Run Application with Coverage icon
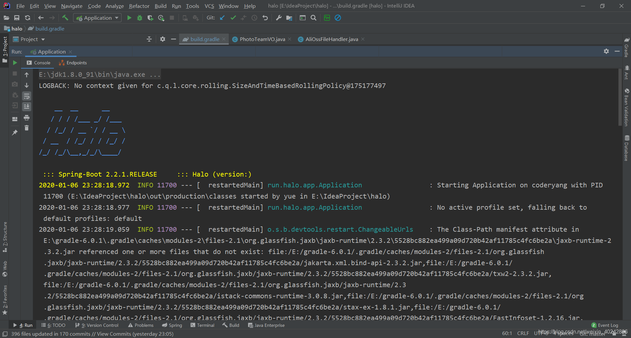The image size is (631, 338). 150,18
